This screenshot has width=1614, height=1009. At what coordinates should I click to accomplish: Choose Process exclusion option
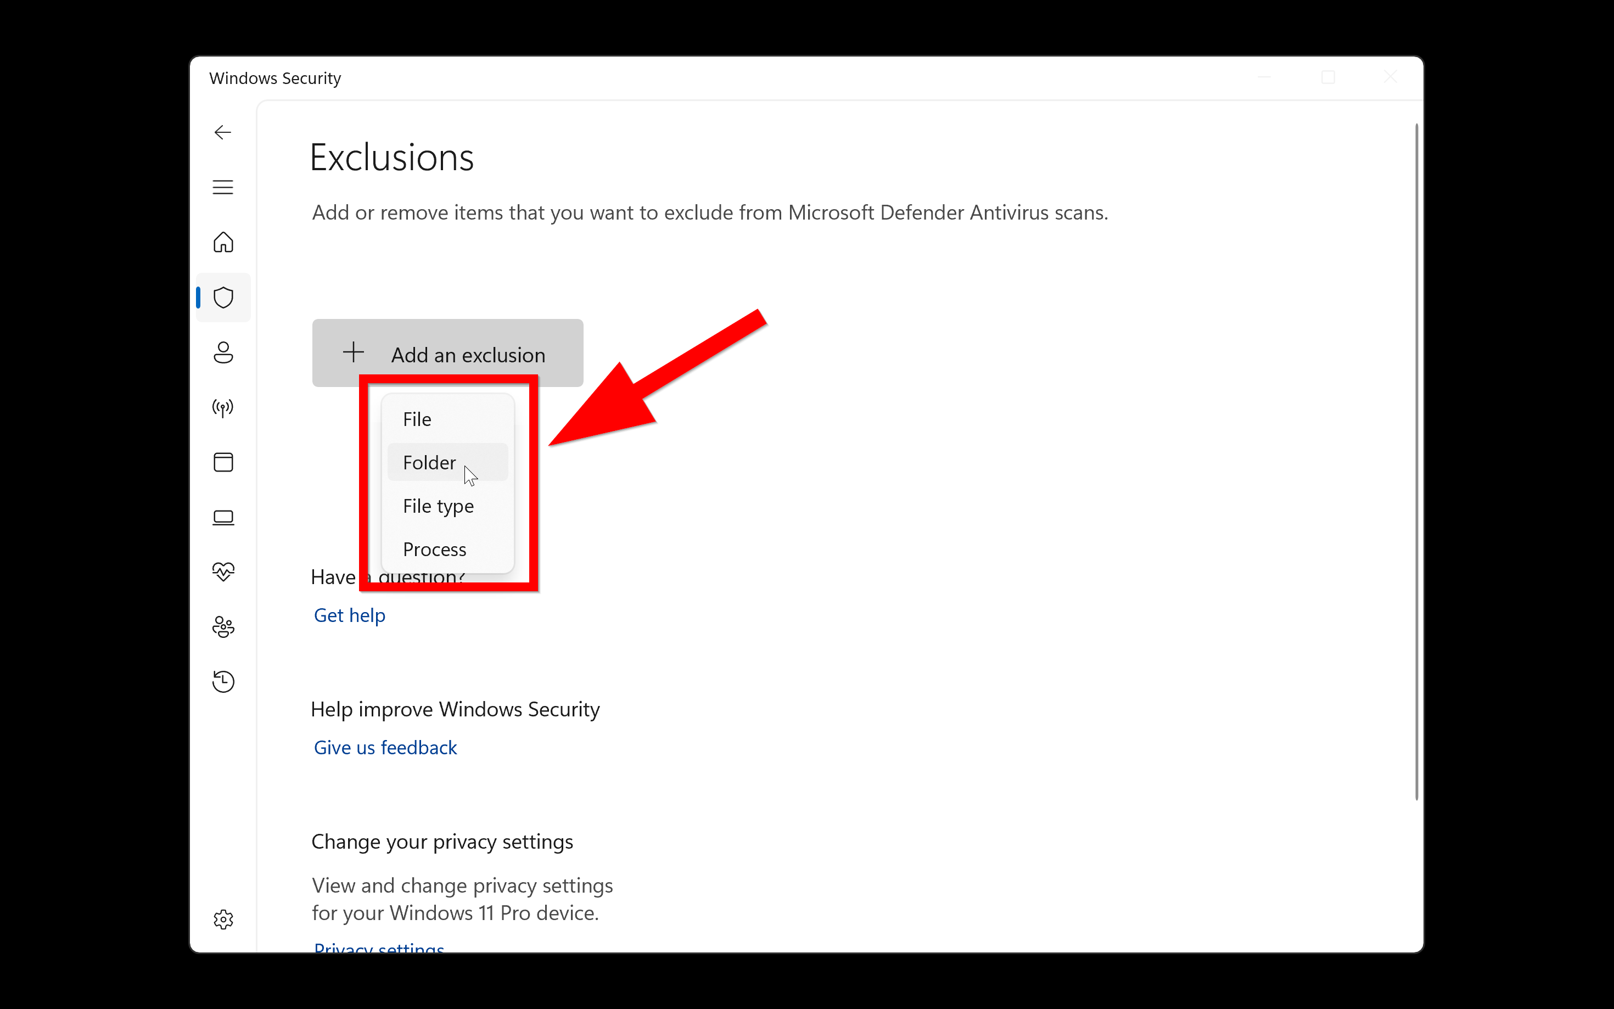tap(434, 549)
